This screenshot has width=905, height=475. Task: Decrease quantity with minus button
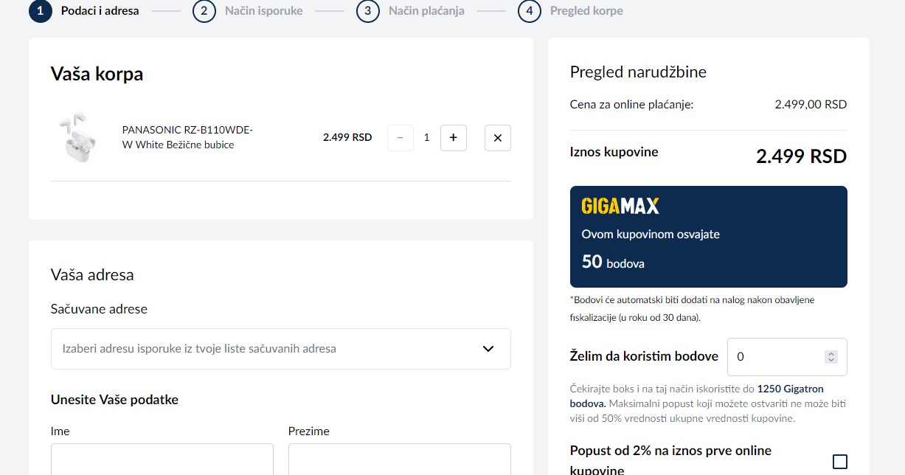pos(401,138)
